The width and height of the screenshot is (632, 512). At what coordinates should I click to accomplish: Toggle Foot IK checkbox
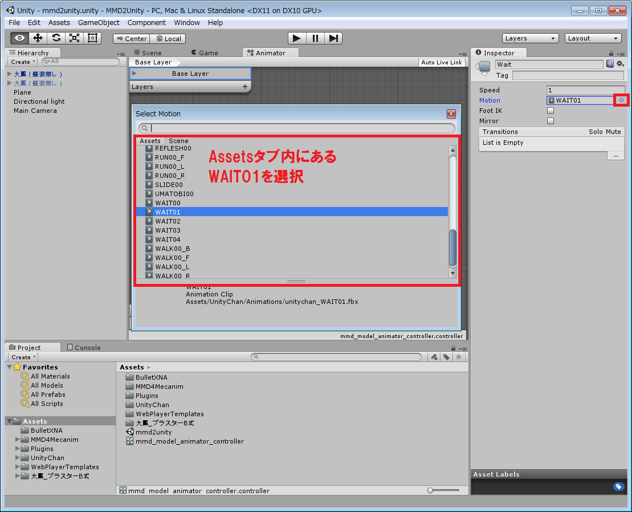click(x=551, y=111)
